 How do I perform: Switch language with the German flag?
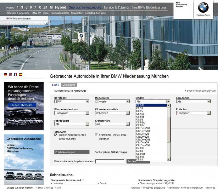(x=6, y=75)
